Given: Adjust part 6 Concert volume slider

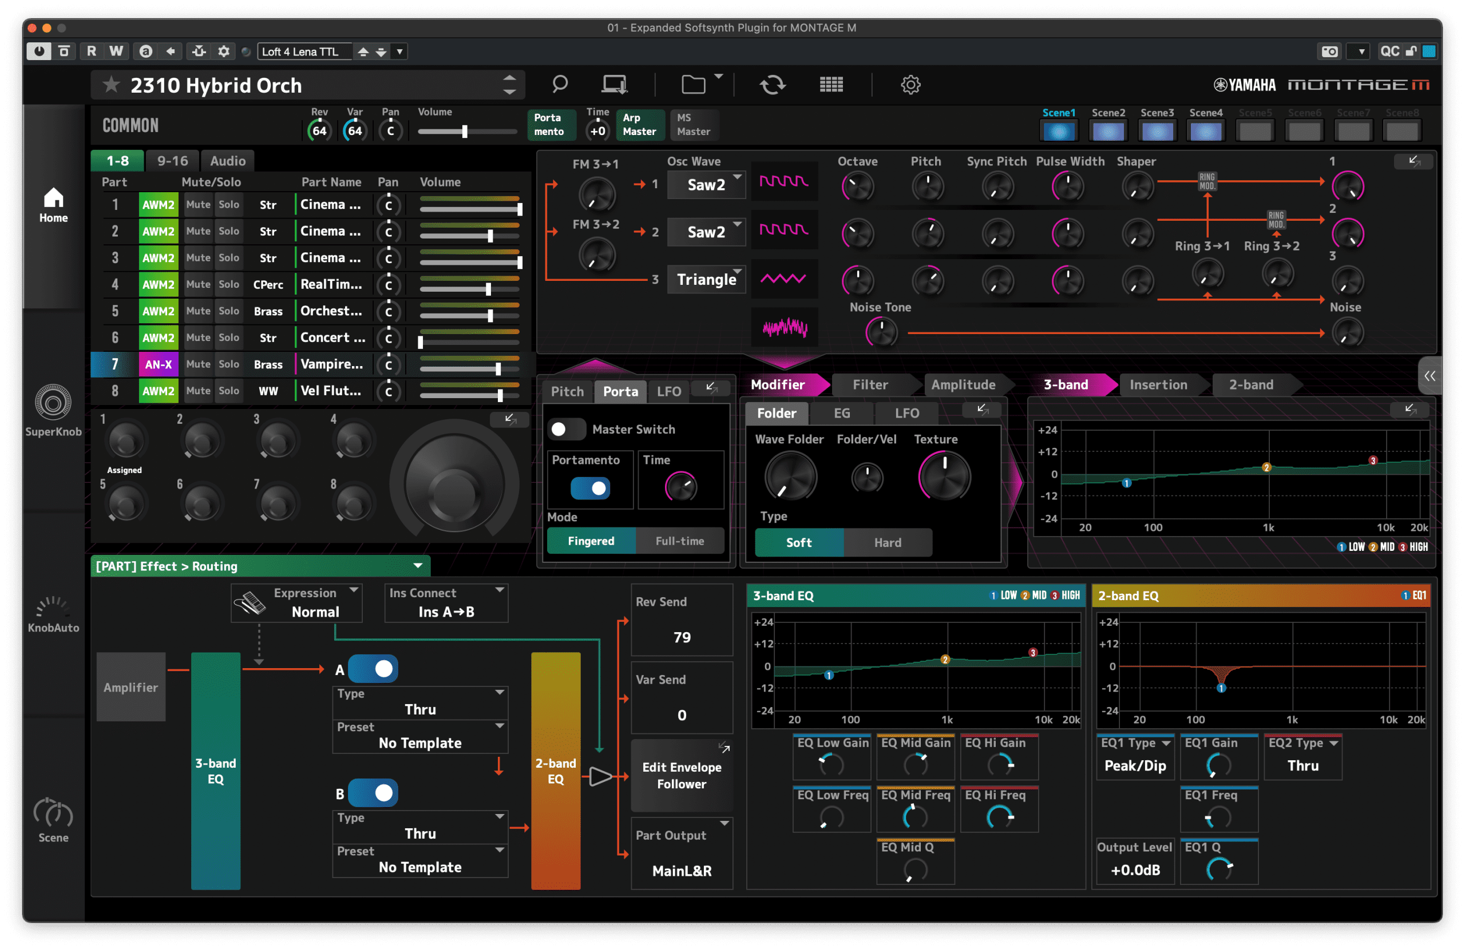Looking at the screenshot, I should tap(470, 342).
